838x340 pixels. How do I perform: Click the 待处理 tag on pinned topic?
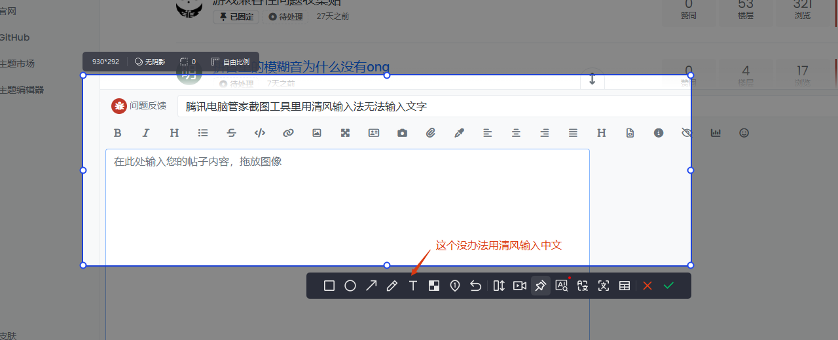(x=286, y=17)
